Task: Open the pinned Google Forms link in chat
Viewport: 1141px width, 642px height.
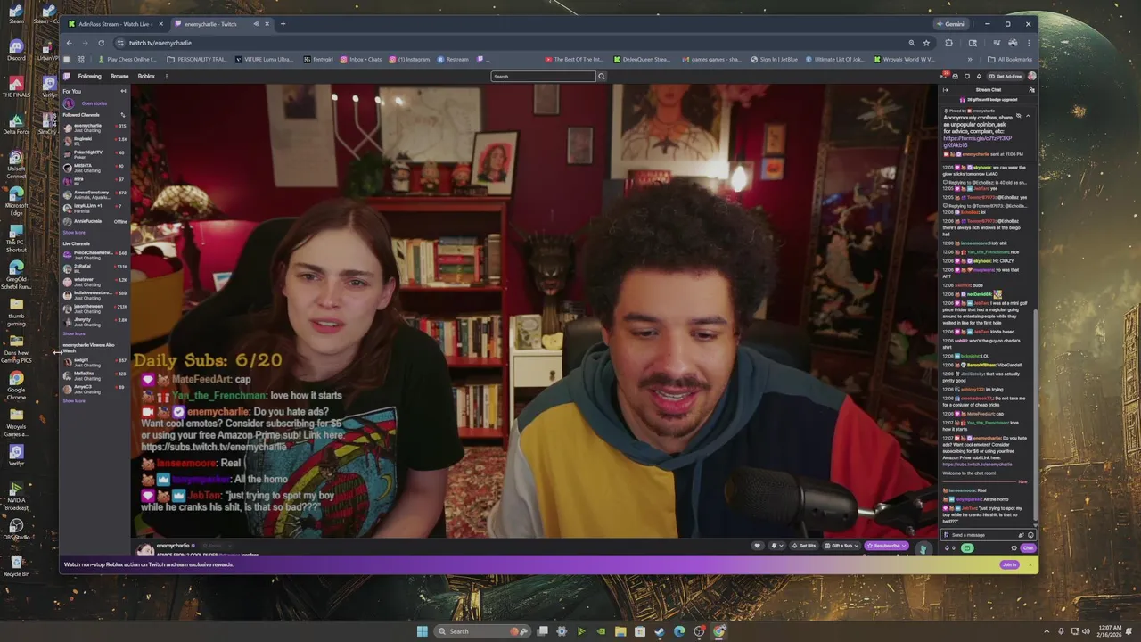Action: click(x=978, y=142)
